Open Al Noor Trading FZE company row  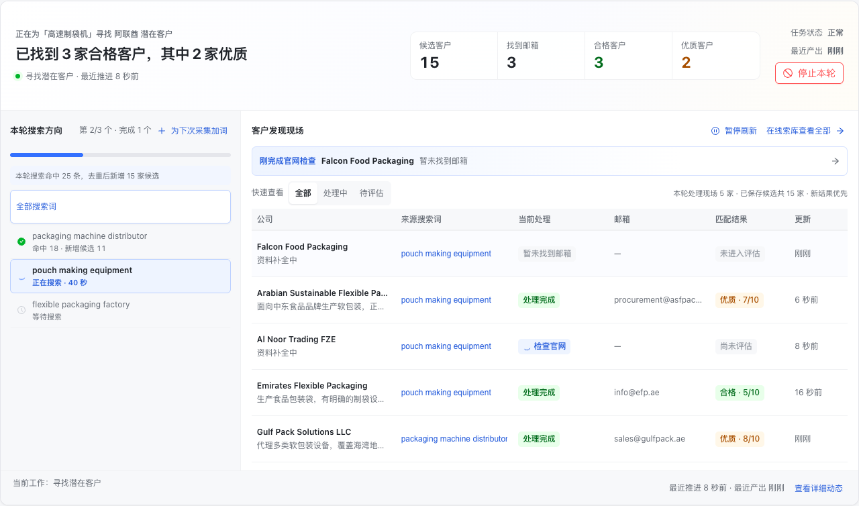(x=549, y=346)
